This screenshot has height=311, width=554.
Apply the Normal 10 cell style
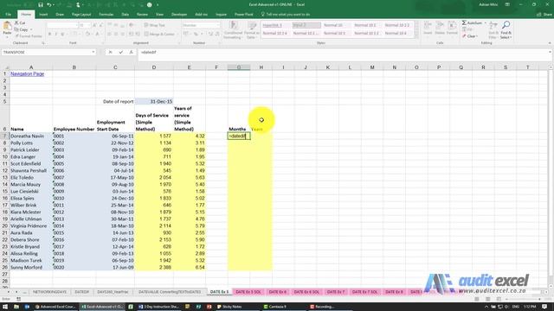pyautogui.click(x=336, y=25)
